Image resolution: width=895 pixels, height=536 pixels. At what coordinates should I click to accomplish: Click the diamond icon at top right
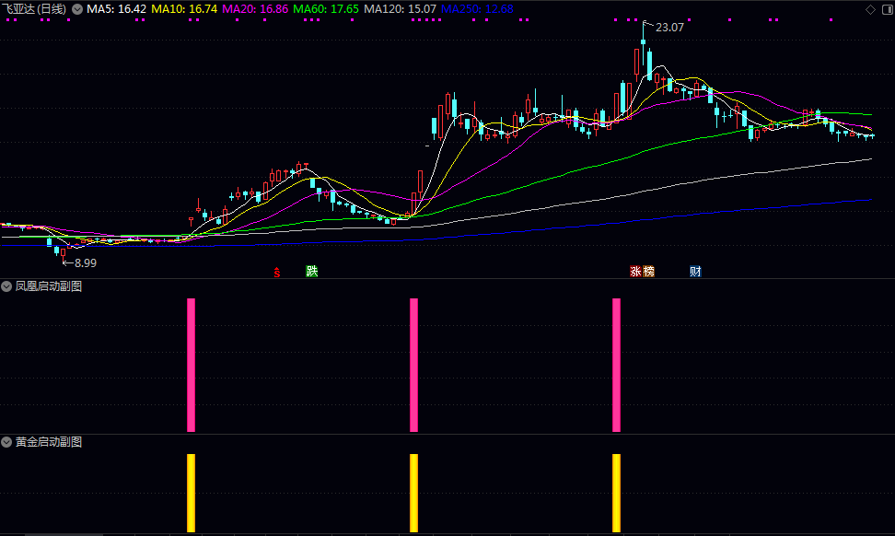[870, 9]
